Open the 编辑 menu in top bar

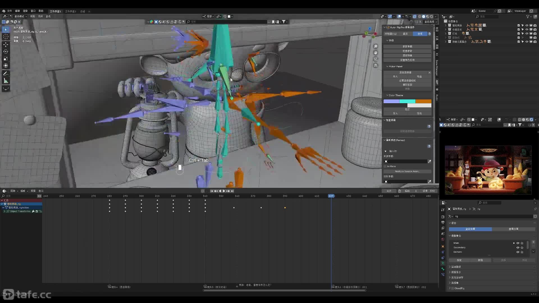17,11
